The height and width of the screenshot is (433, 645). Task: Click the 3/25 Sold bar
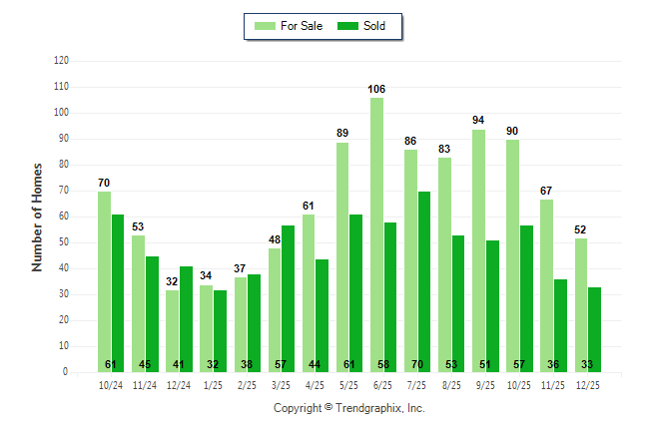tap(289, 298)
